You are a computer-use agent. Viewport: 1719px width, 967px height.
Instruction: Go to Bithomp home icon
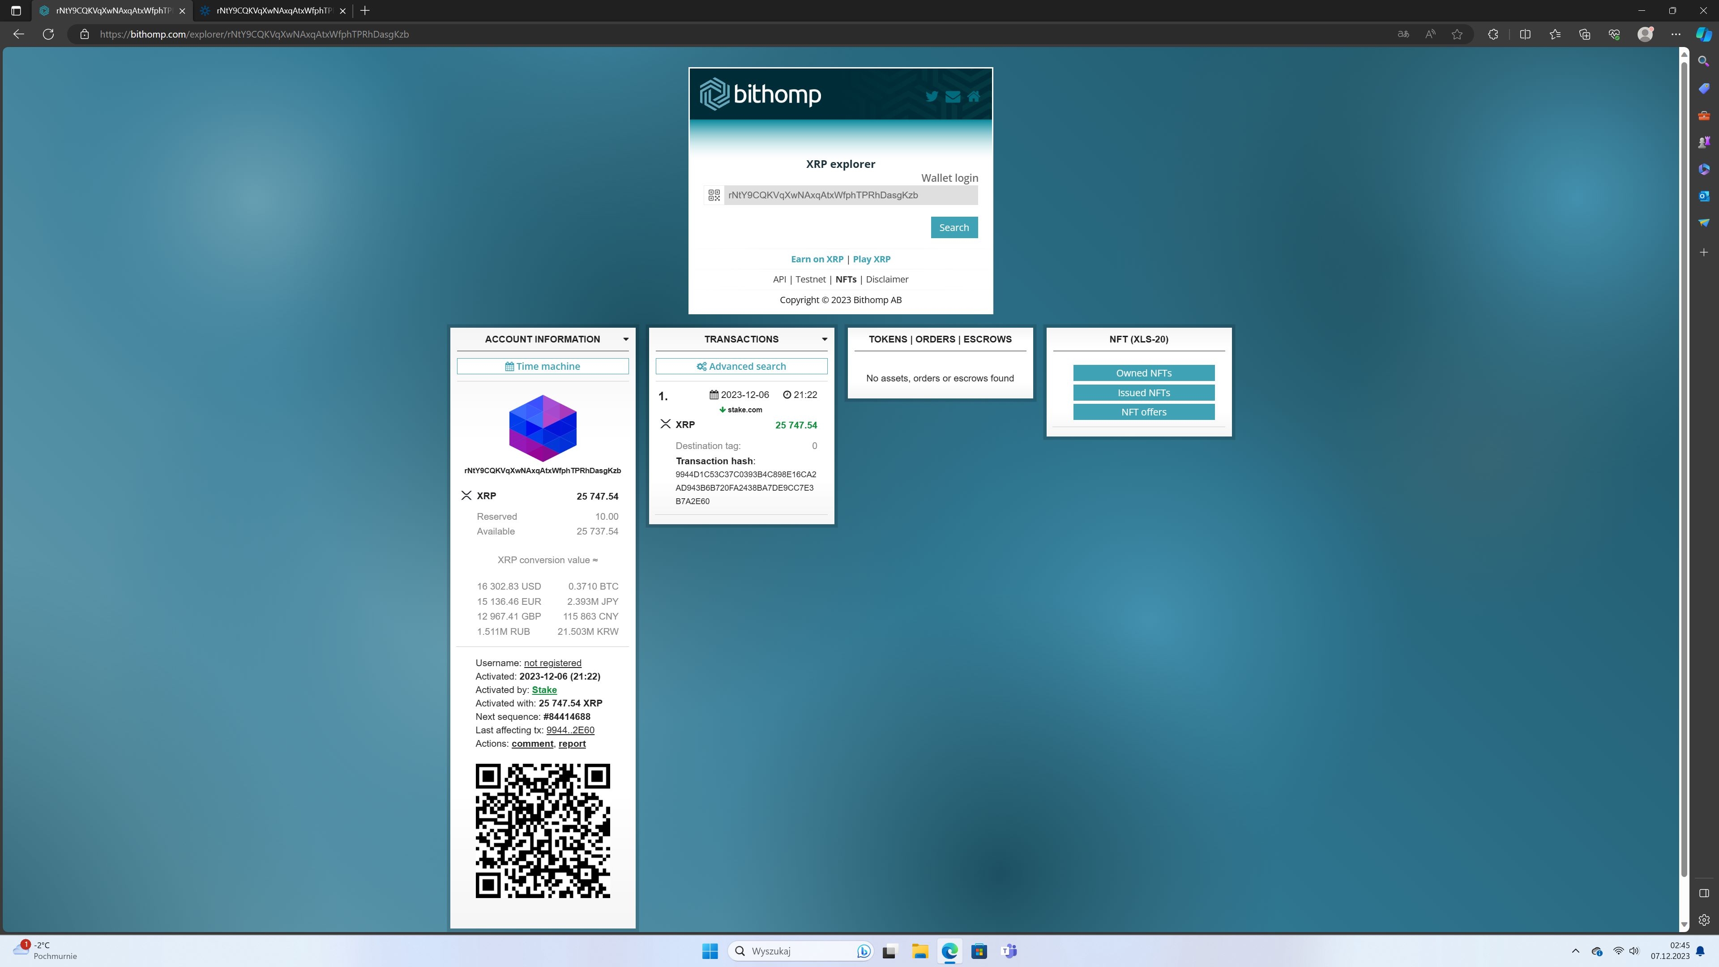point(974,96)
